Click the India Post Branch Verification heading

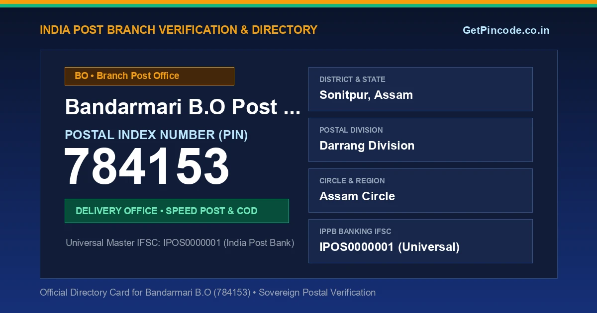[179, 30]
